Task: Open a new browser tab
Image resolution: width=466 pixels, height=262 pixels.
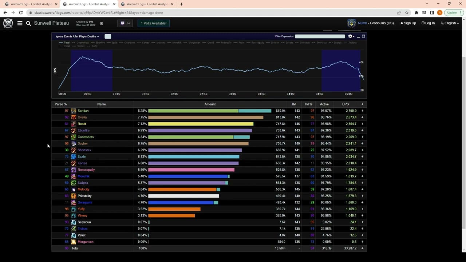Action: pyautogui.click(x=181, y=4)
